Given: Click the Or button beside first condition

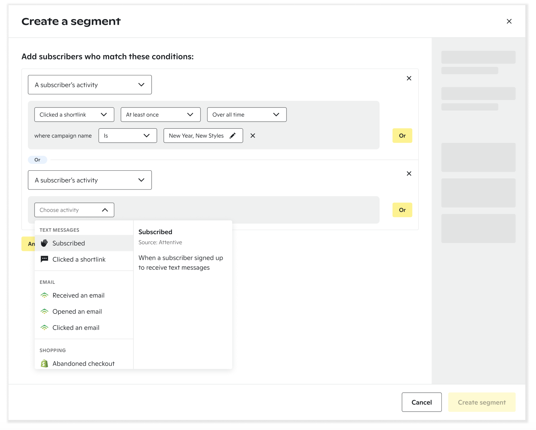Looking at the screenshot, I should click(402, 136).
